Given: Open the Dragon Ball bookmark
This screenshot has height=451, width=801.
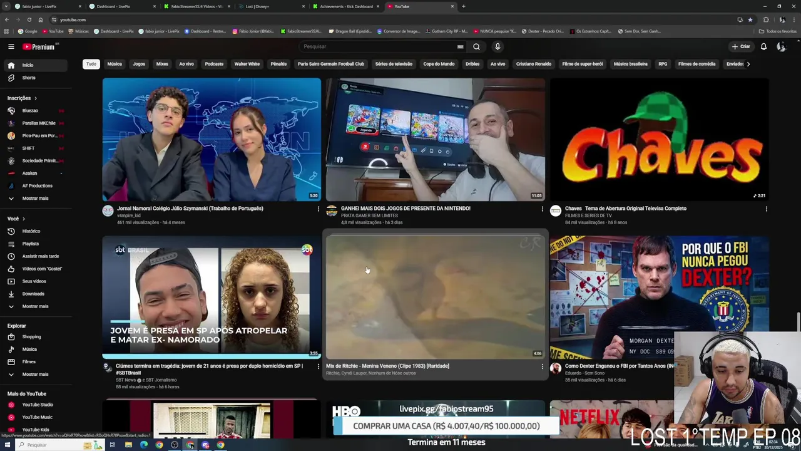Looking at the screenshot, I should pos(349,31).
